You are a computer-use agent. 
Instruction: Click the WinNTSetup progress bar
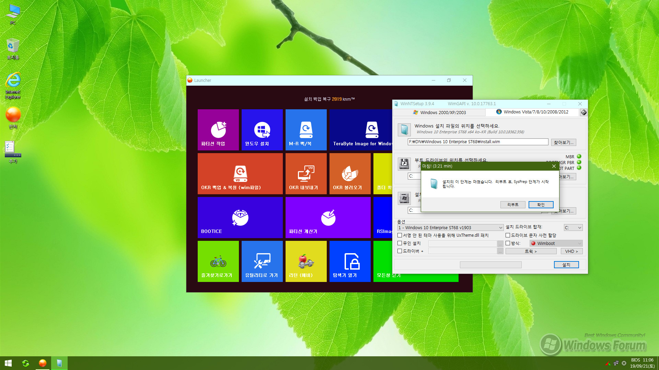[490, 265]
